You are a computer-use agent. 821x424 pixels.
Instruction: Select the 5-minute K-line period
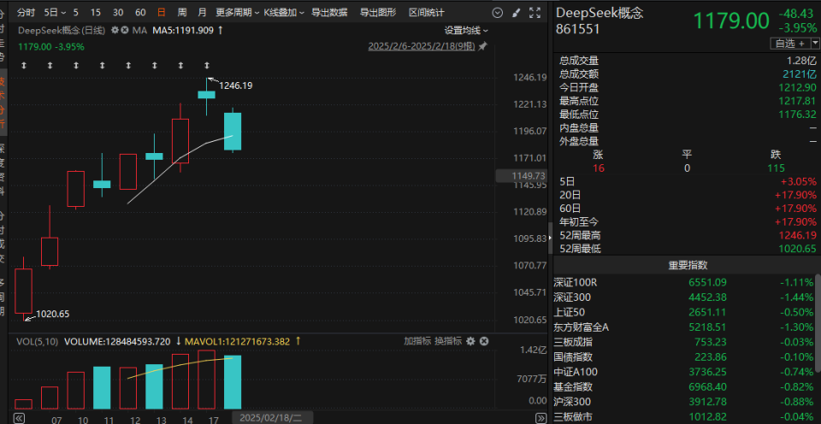coord(76,13)
